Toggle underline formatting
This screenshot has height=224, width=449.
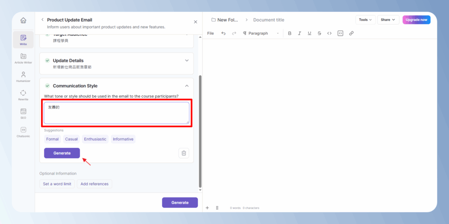[309, 33]
